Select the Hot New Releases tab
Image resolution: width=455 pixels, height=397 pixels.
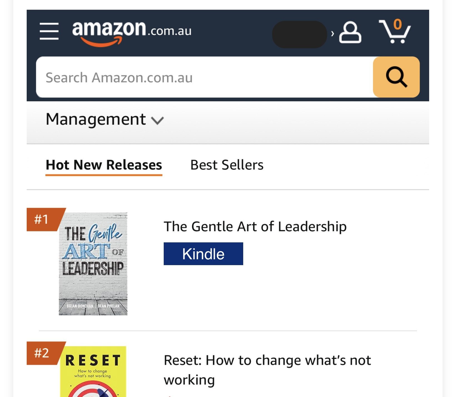coord(104,165)
